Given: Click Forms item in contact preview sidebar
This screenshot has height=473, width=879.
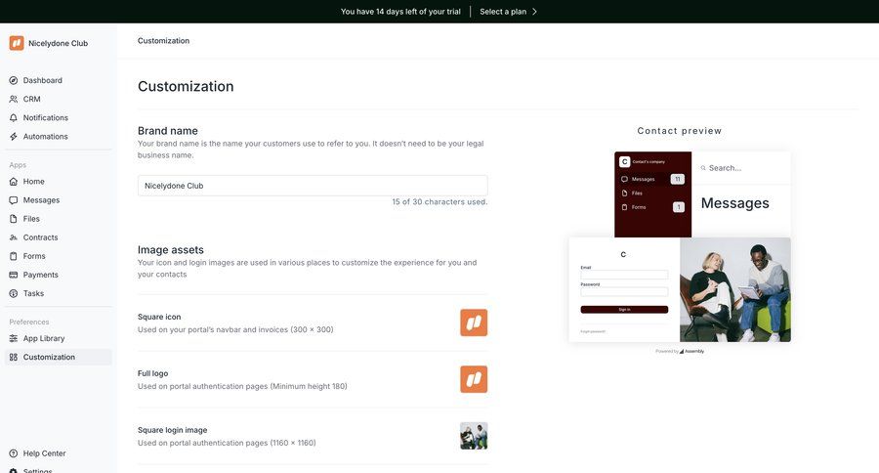Looking at the screenshot, I should pyautogui.click(x=652, y=207).
